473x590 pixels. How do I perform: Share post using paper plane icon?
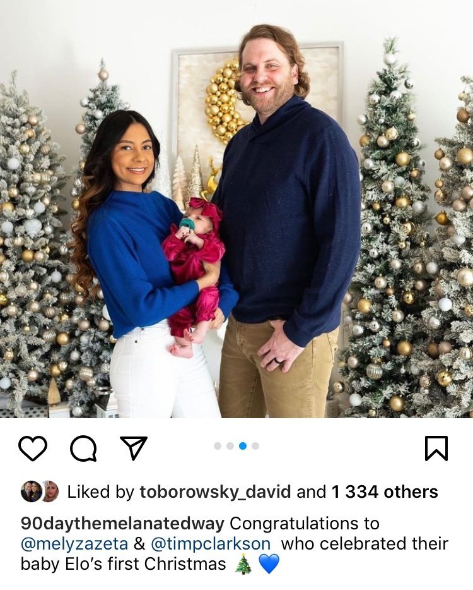(133, 448)
